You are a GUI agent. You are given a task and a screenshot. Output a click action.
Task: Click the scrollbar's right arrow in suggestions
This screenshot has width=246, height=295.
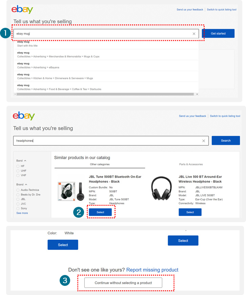tap(197, 94)
